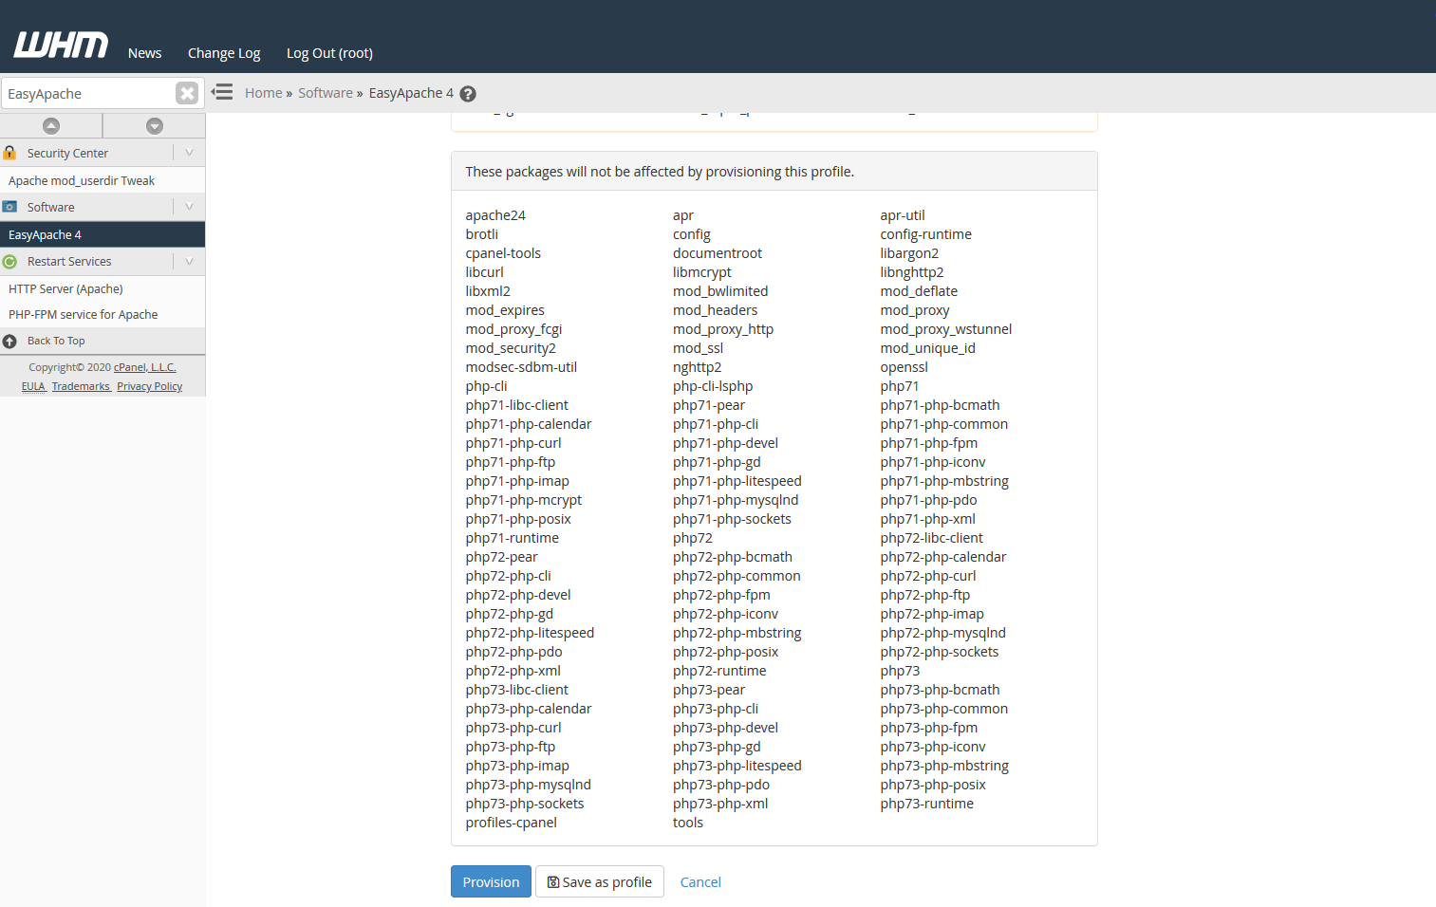
Task: Click Back To Top in sidebar
Action: coord(56,342)
